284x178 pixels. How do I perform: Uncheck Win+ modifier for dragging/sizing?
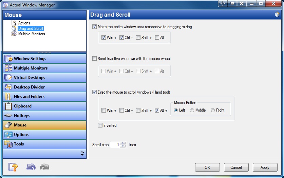(x=103, y=37)
